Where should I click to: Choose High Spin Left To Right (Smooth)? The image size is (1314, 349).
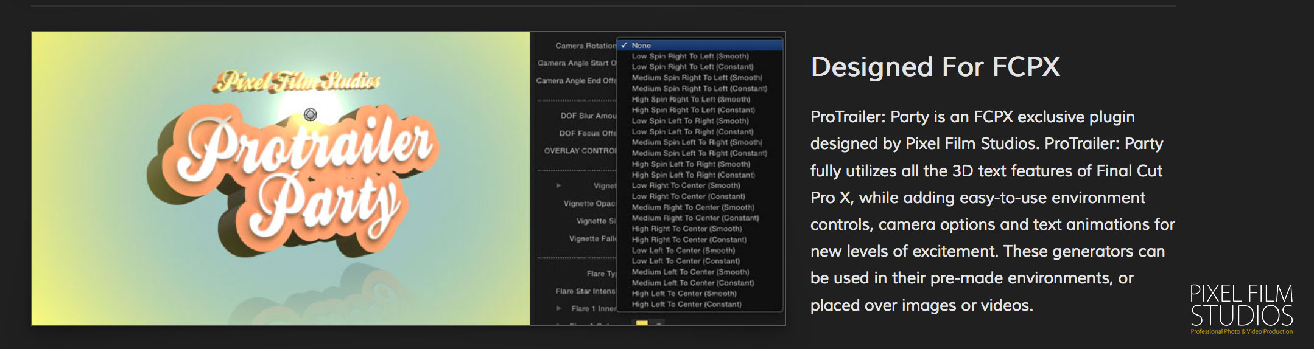(x=691, y=164)
